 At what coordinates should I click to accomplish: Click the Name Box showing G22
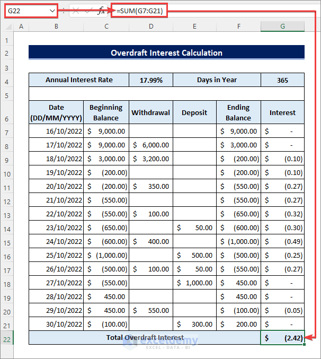click(31, 11)
